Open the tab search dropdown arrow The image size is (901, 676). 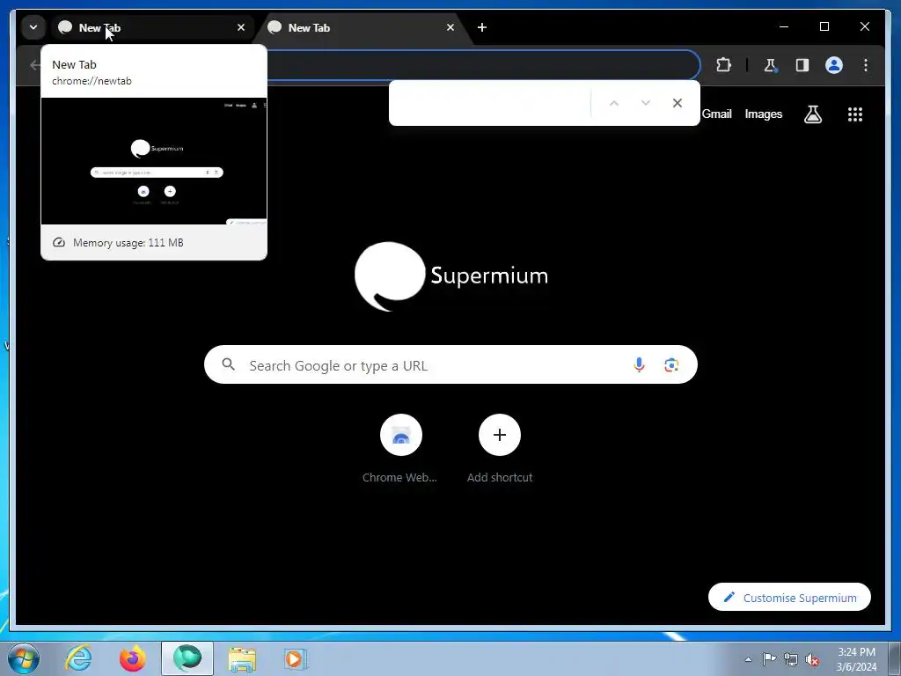33,27
